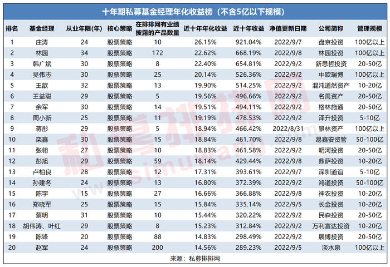Select fund manager name 蔡明
This screenshot has width=390, height=267.
click(42, 215)
